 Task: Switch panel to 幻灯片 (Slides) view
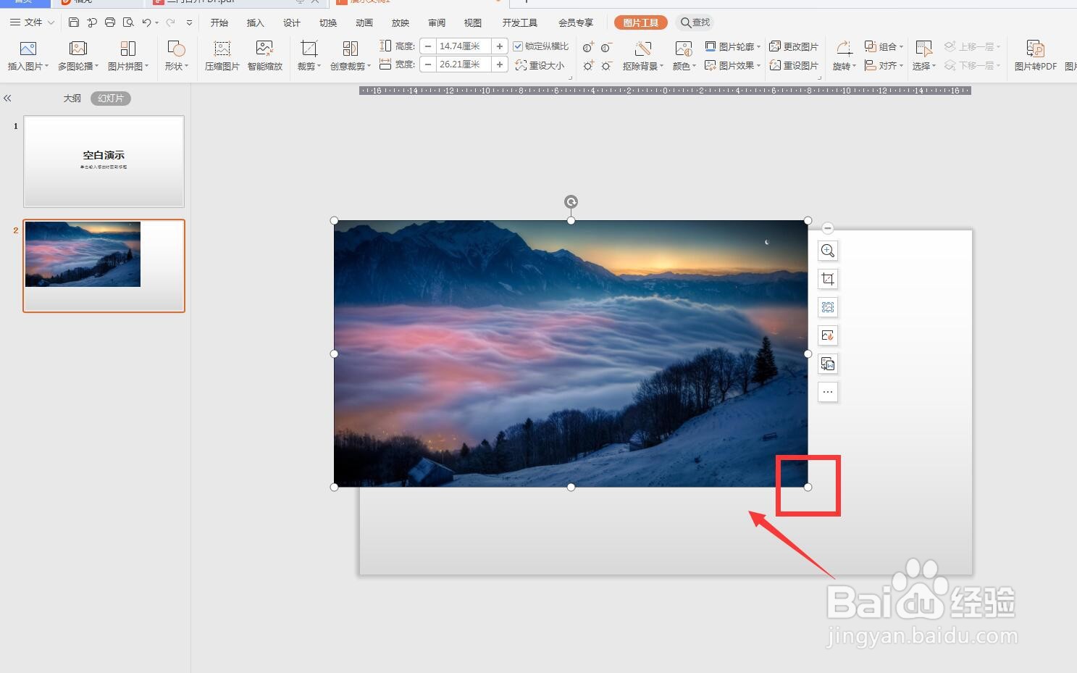click(x=111, y=98)
